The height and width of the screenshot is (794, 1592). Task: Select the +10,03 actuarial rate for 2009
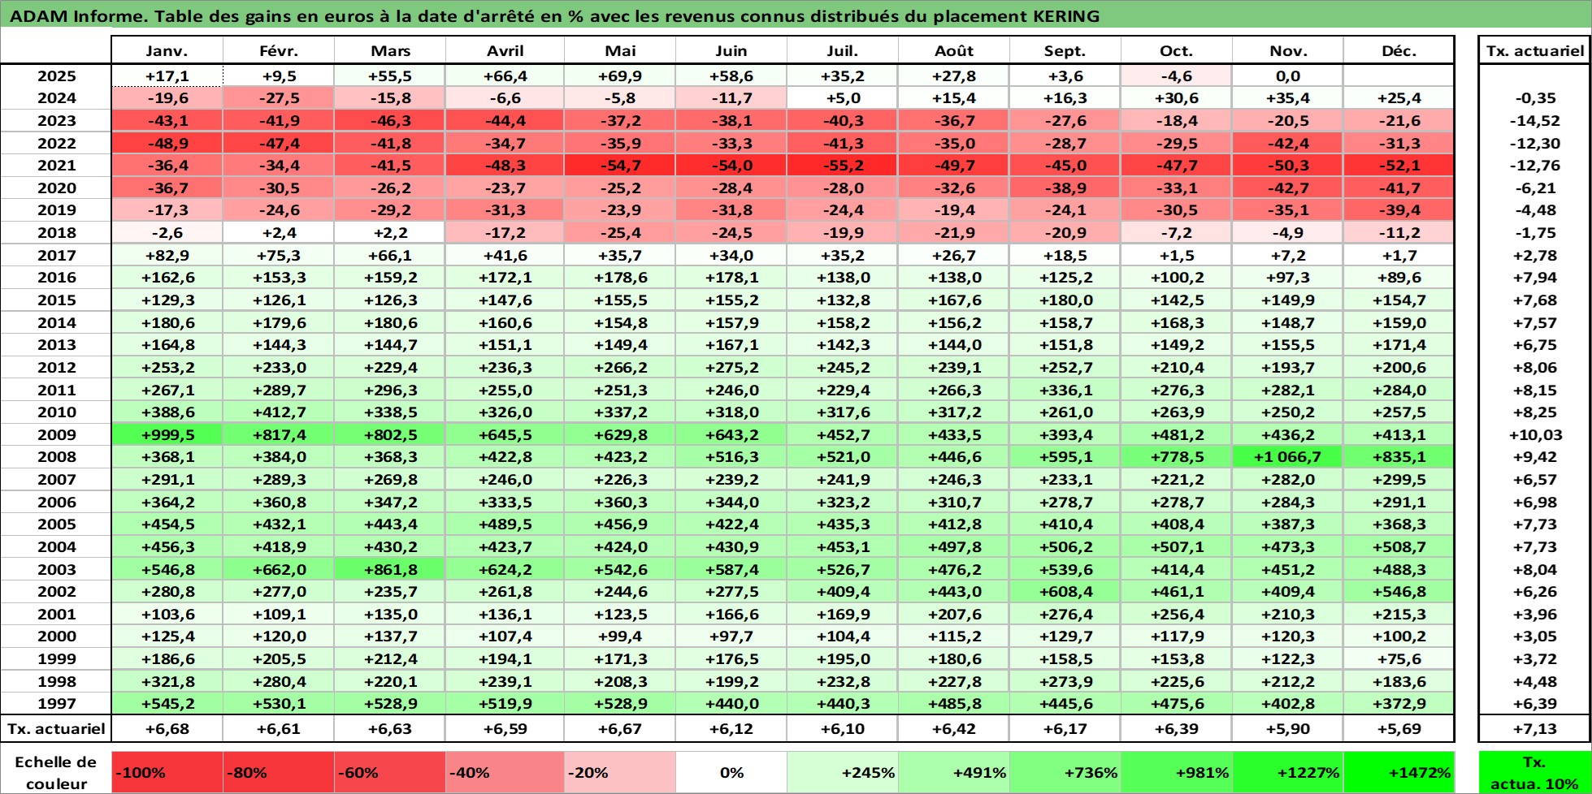pos(1534,434)
